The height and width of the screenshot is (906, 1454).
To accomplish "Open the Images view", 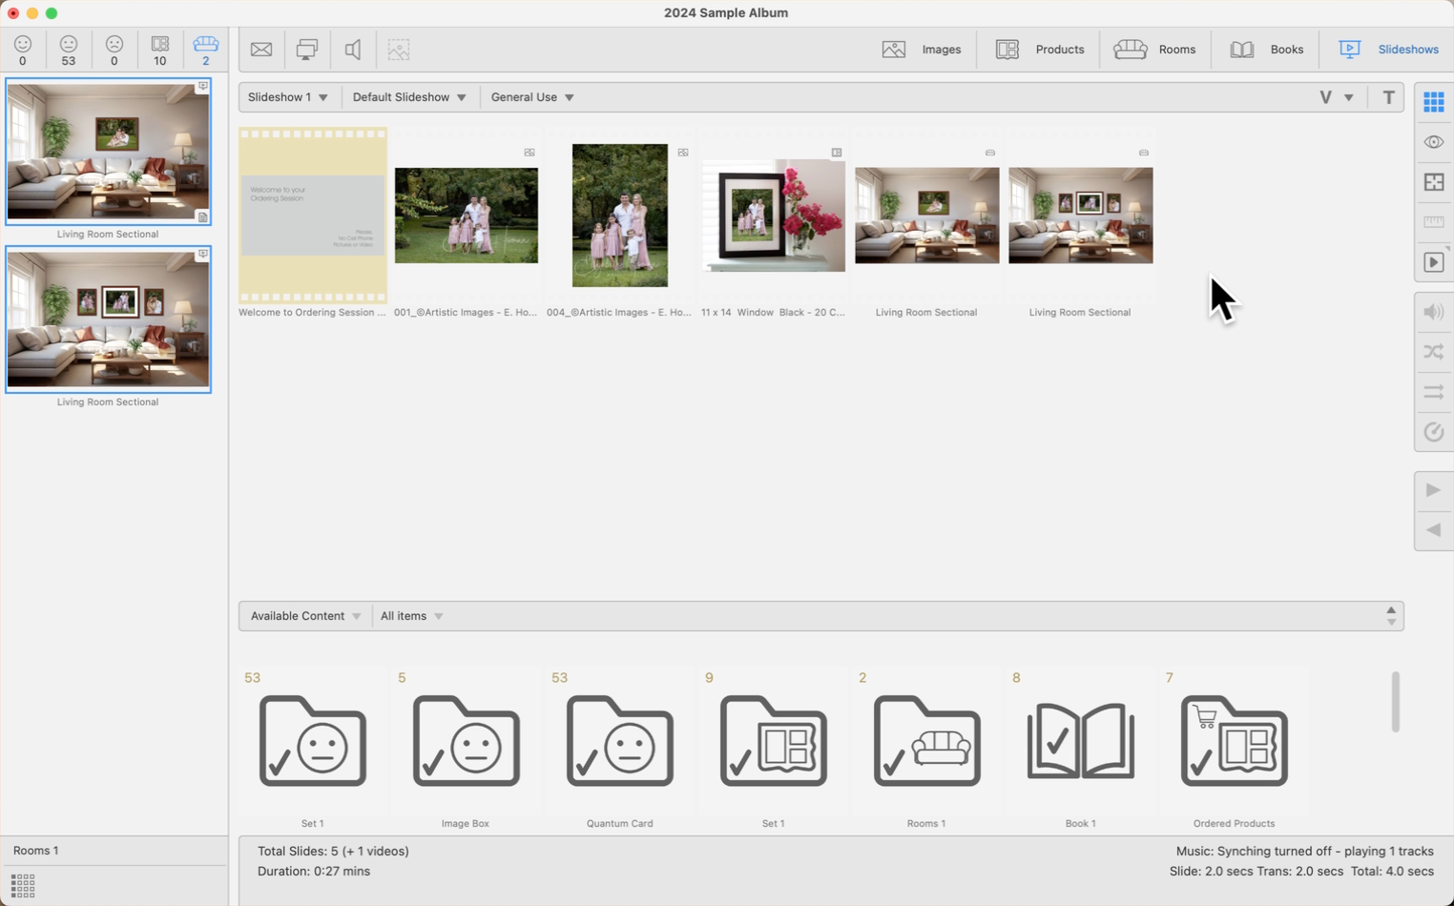I will (x=922, y=50).
